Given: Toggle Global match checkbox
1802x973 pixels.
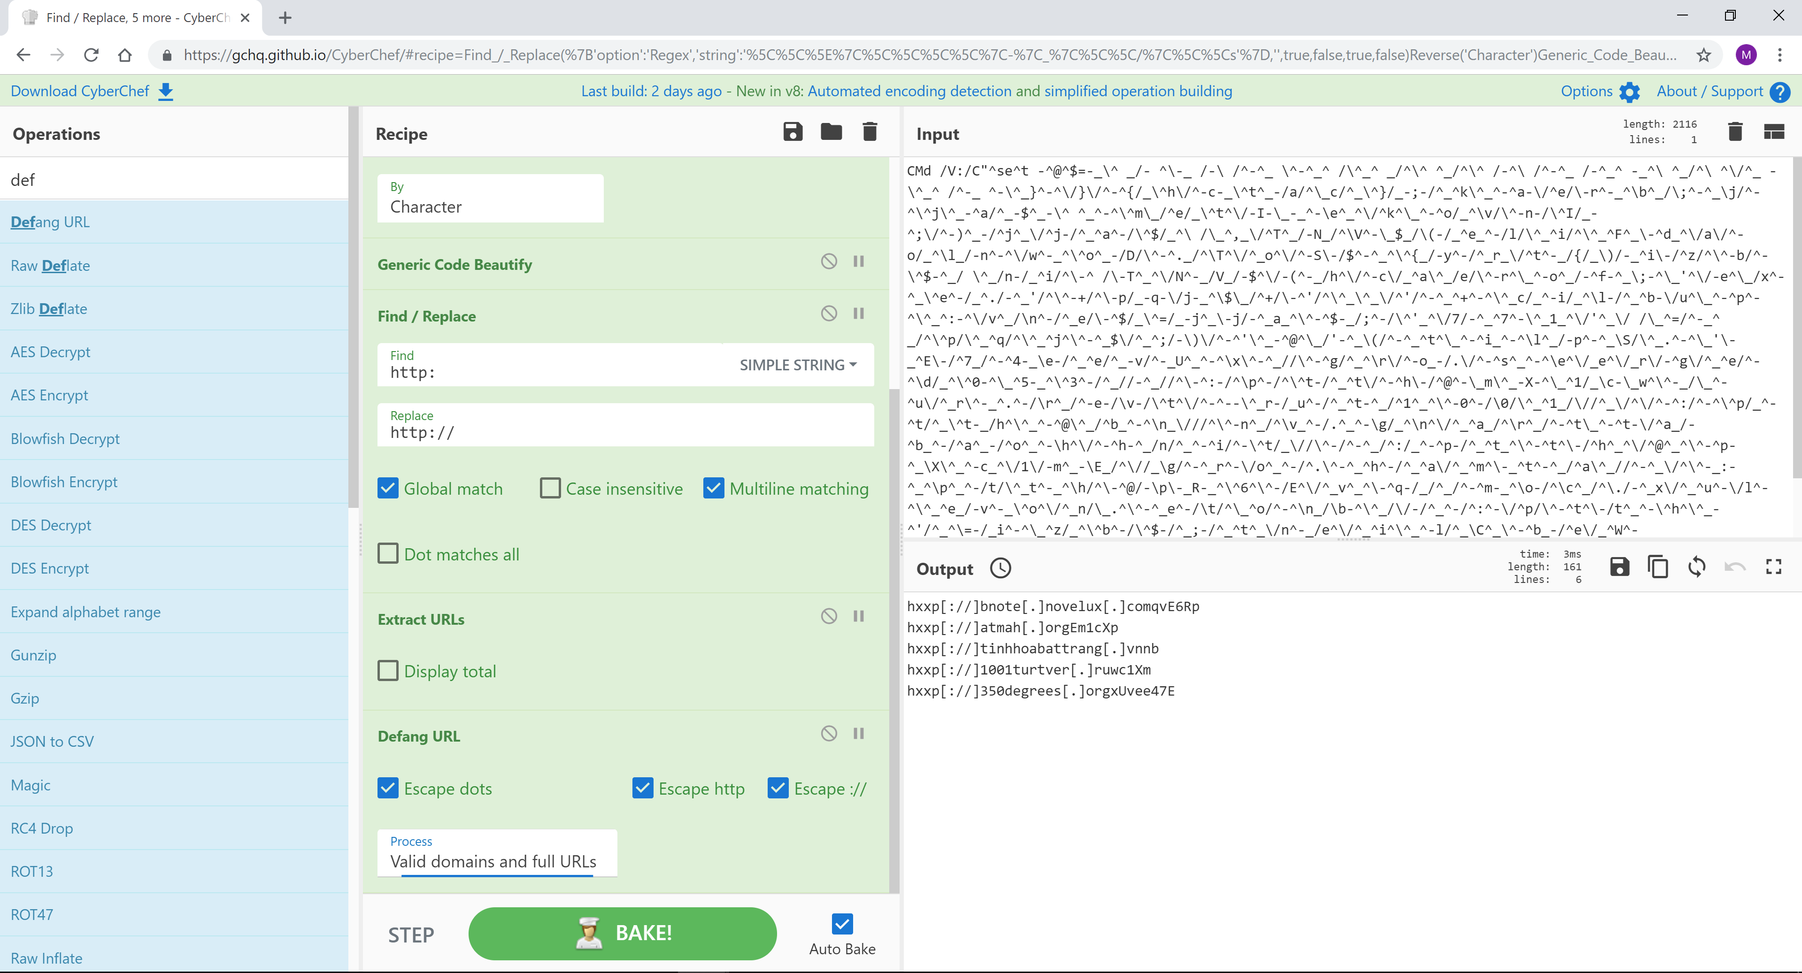Looking at the screenshot, I should pyautogui.click(x=388, y=488).
